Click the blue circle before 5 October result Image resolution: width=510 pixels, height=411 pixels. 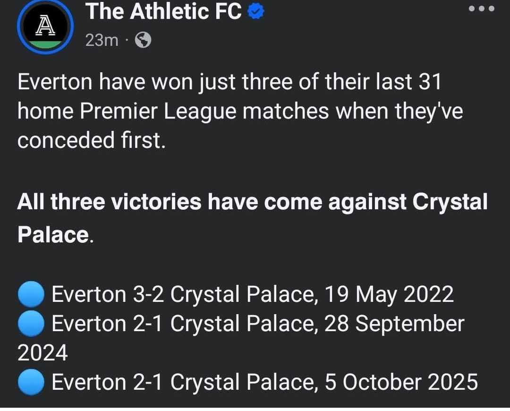coord(31,382)
